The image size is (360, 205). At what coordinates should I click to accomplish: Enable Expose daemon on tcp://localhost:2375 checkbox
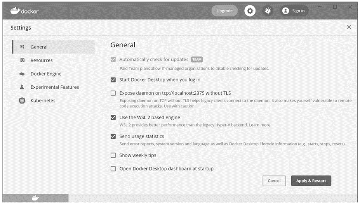coord(113,93)
